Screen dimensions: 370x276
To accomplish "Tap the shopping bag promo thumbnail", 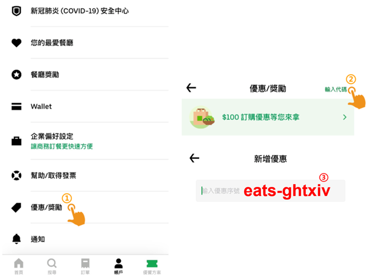I will [x=202, y=117].
